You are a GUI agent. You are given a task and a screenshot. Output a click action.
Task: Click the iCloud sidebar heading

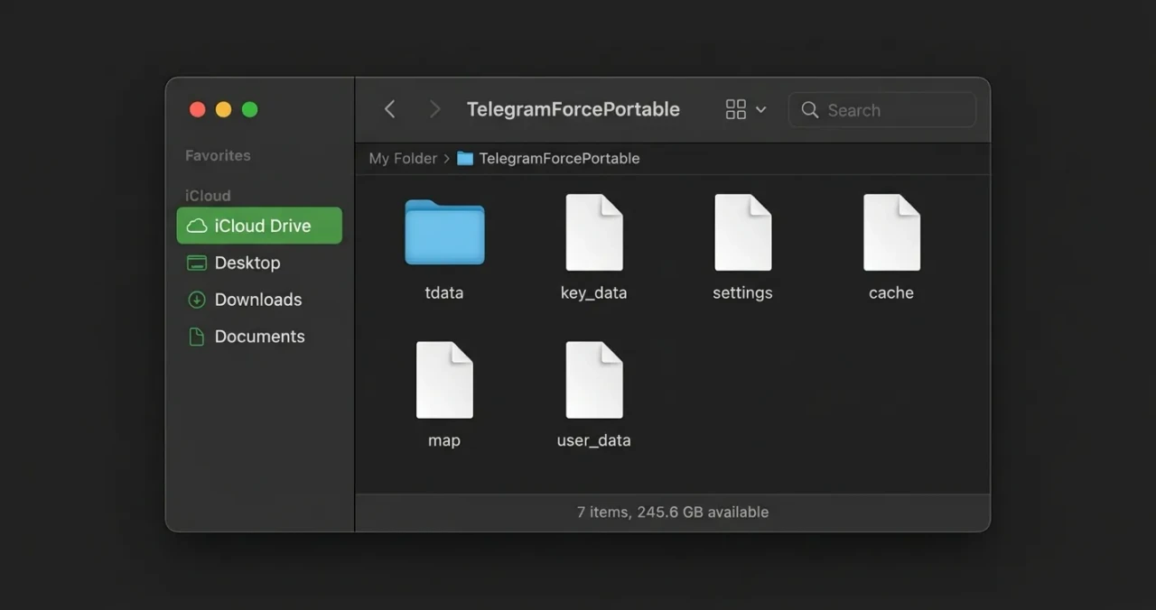208,195
